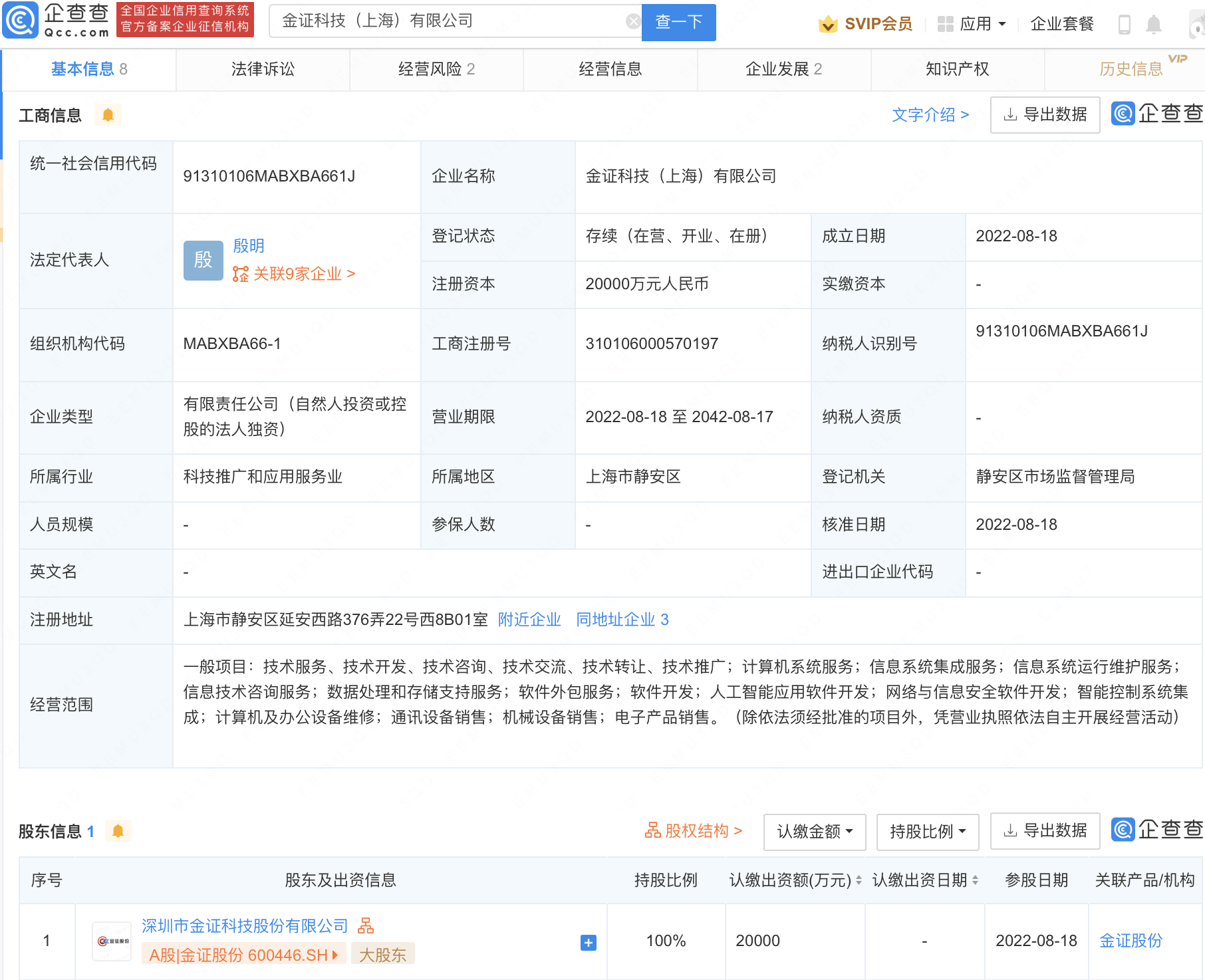
Task: Click the mobile app phone icon
Action: 1125,23
